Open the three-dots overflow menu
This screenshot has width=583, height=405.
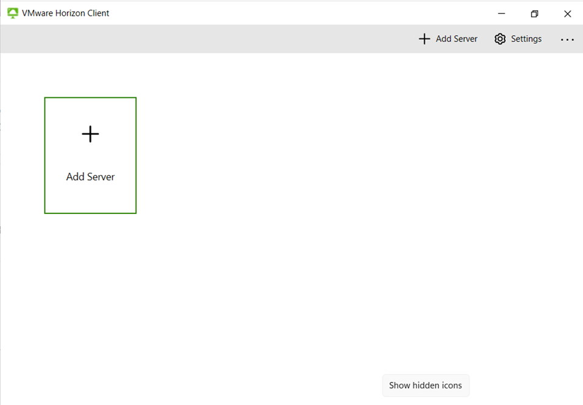click(567, 39)
